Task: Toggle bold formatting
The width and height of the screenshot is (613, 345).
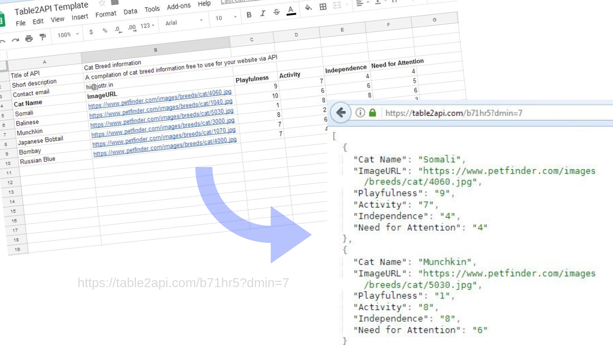Action: pos(249,15)
